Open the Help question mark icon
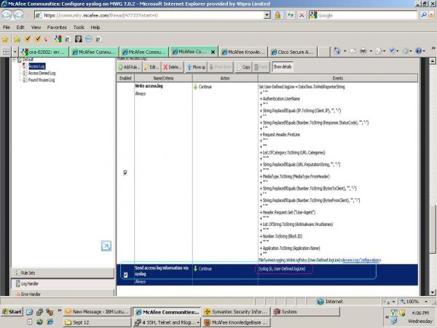 [x=418, y=51]
